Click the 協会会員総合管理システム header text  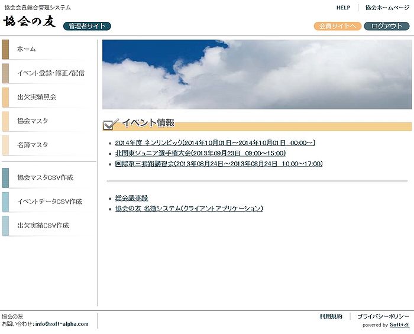click(x=38, y=8)
